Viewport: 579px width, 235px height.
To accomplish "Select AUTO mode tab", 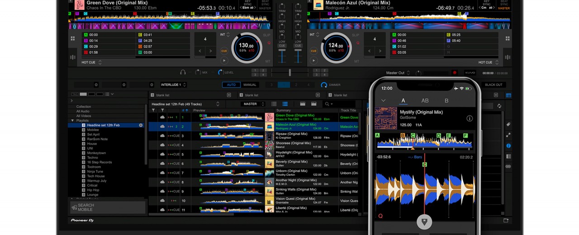I will [231, 85].
